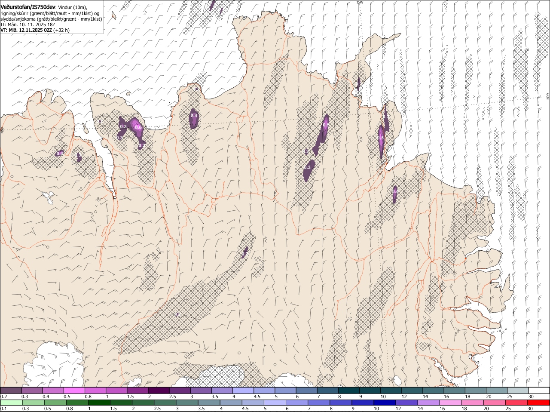Select the 0.8 swatch in the upper legend row

pyautogui.click(x=95, y=390)
